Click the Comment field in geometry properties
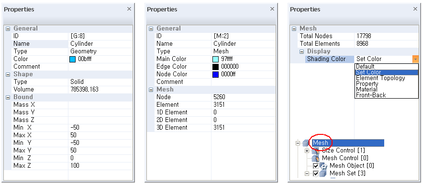The height and width of the screenshot is (183, 422). (100, 67)
